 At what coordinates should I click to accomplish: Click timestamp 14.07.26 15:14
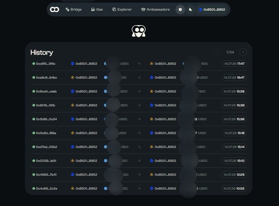pos(235,147)
